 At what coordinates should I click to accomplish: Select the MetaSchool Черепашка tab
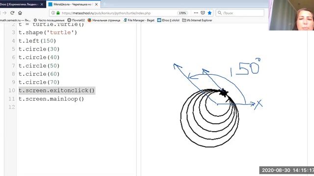(73, 4)
